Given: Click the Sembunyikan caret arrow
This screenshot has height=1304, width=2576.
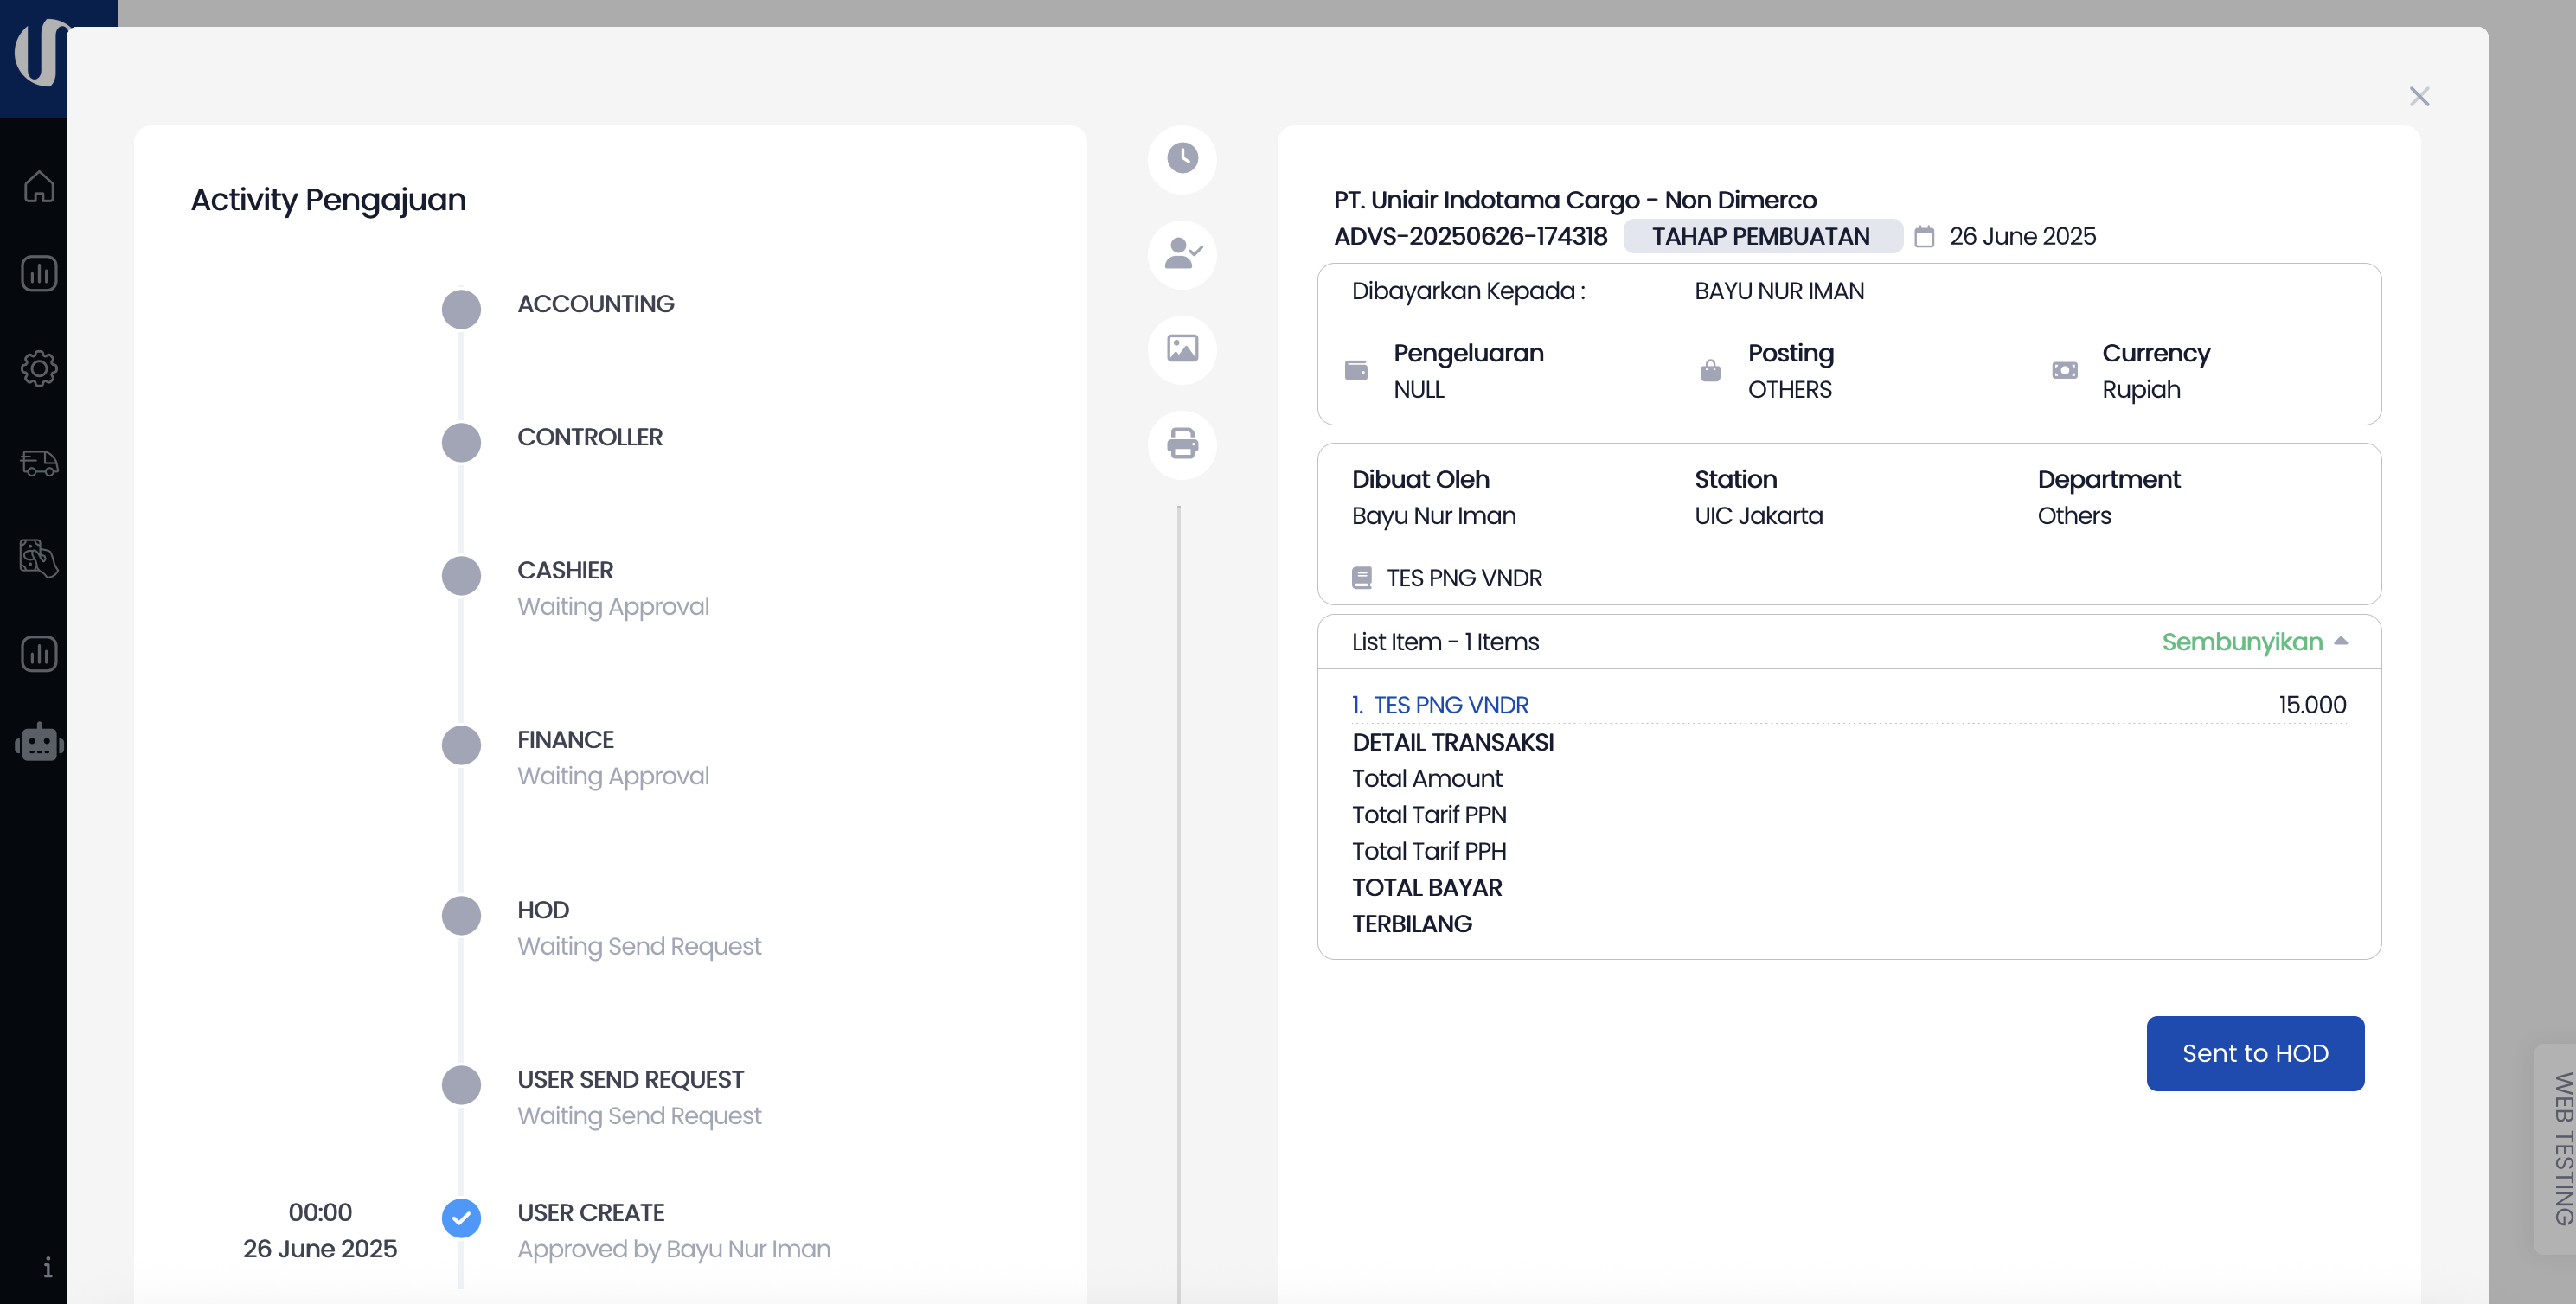Looking at the screenshot, I should pos(2340,641).
